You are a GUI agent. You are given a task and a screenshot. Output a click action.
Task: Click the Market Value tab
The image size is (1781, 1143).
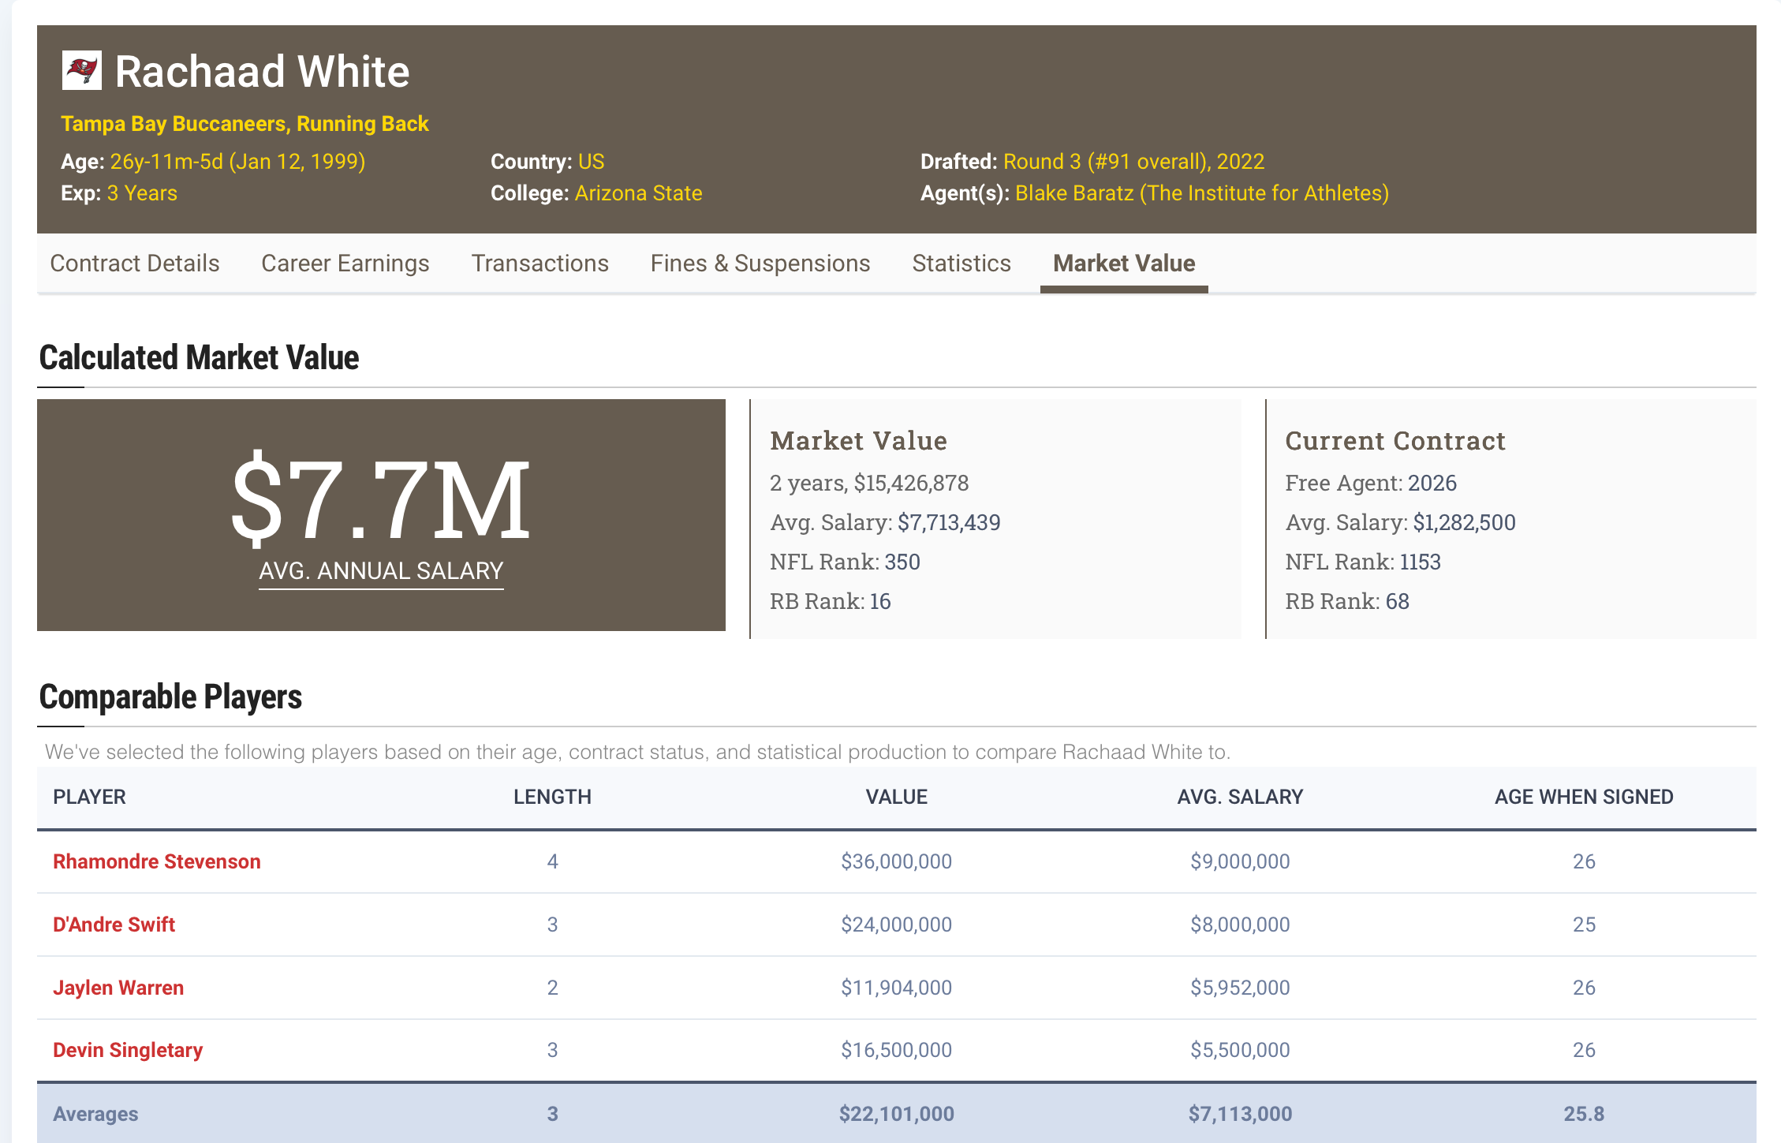[x=1123, y=263]
